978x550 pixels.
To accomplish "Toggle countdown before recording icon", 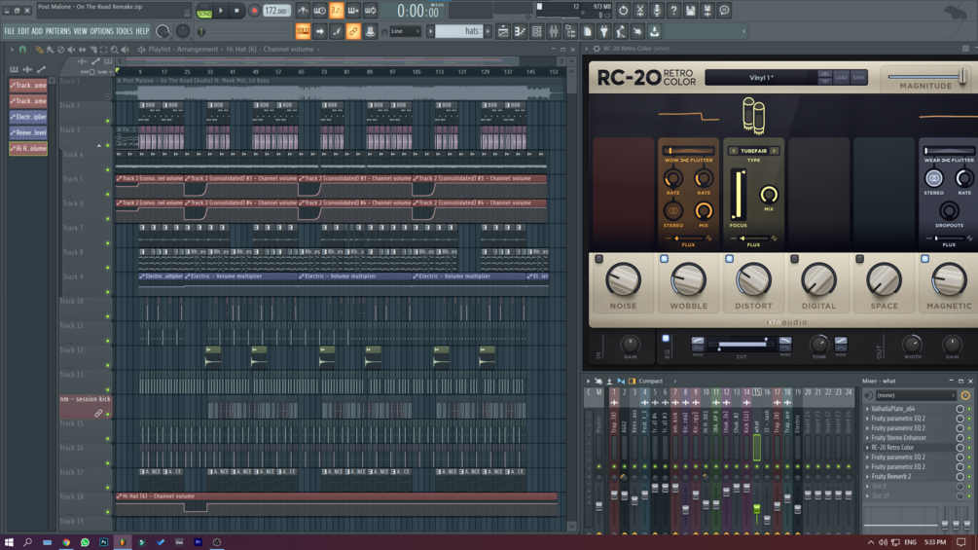I will (336, 11).
